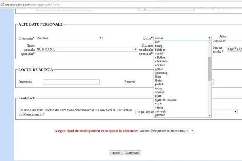Click the Etnia list scroll down arrow
This screenshot has height=161, width=242.
coord(210,115)
